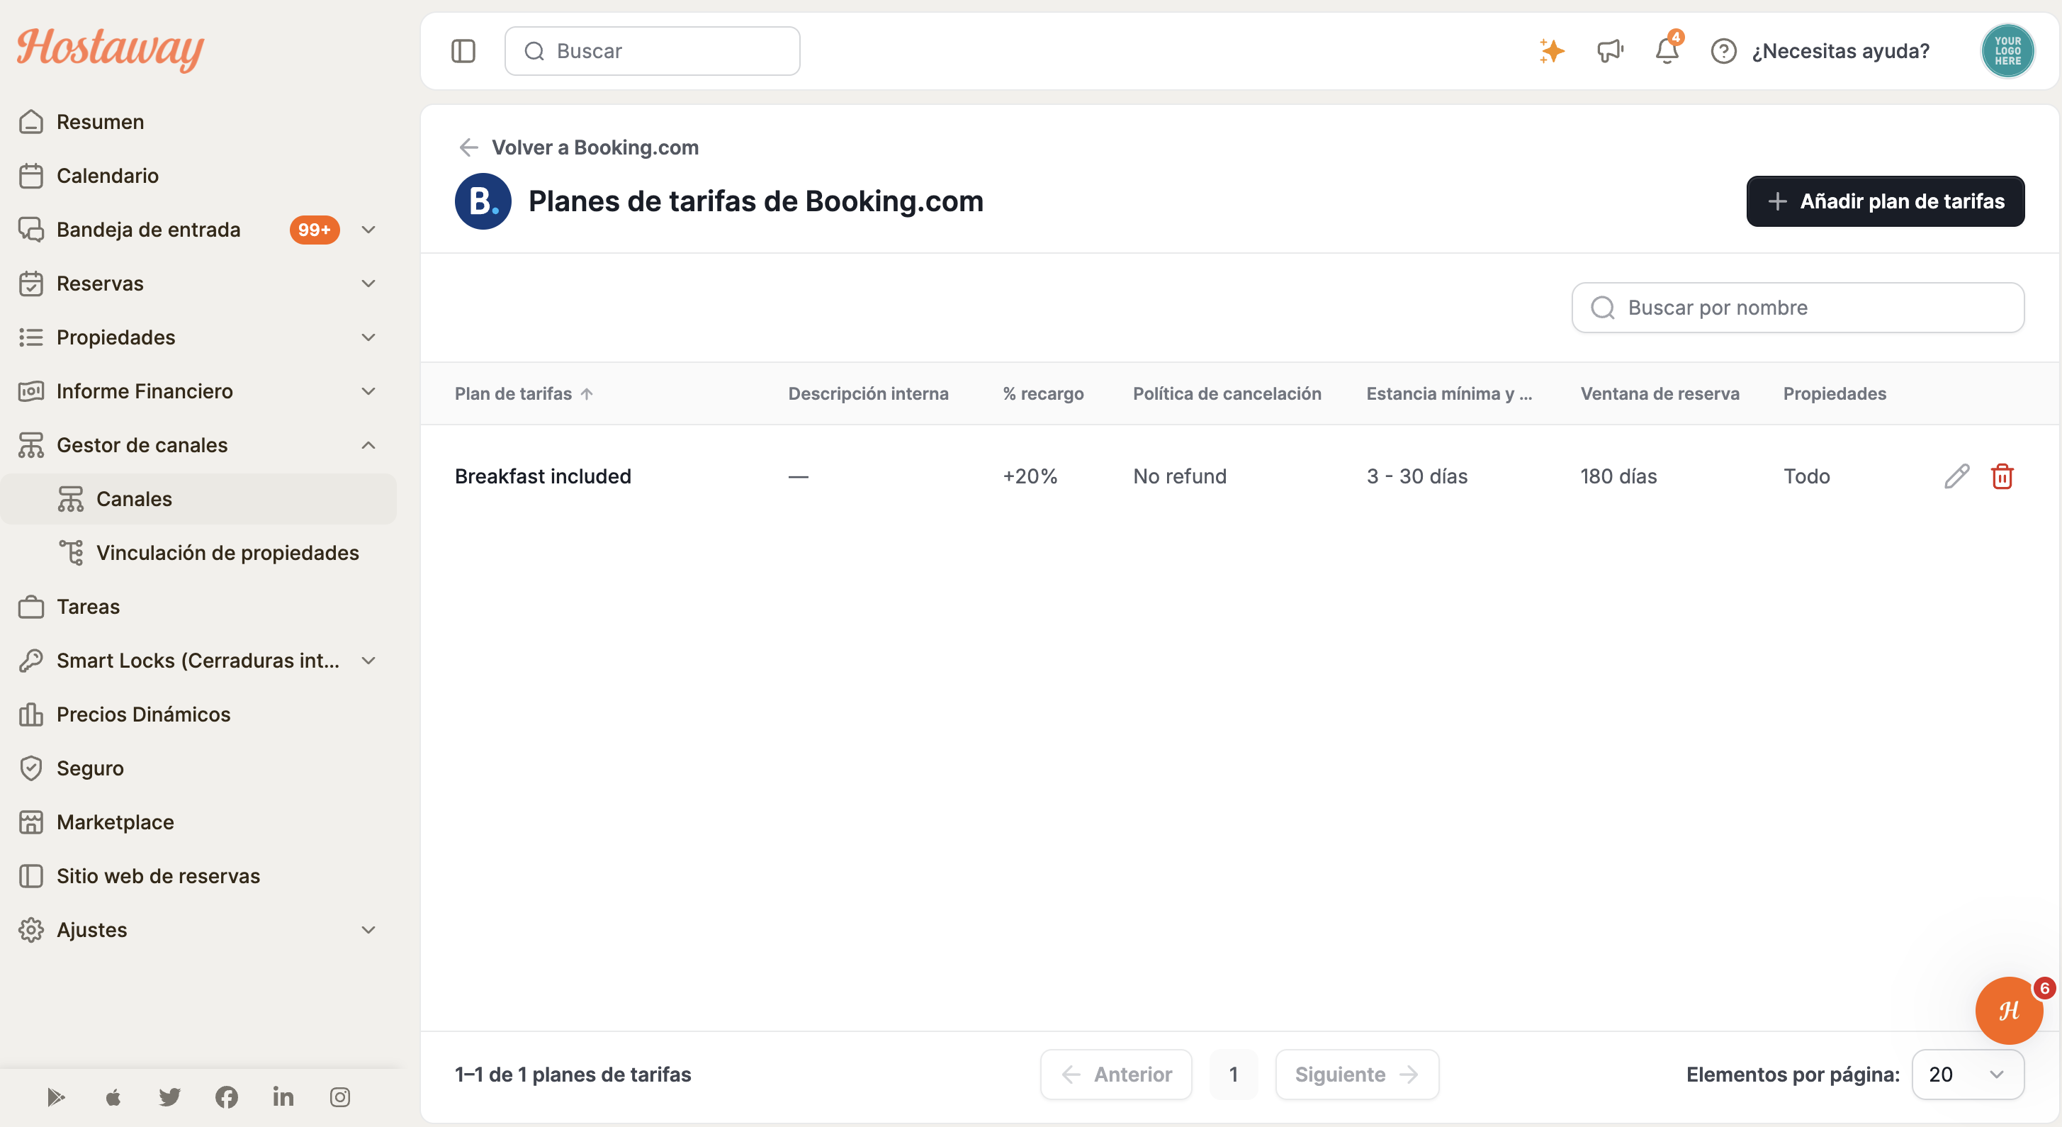
Task: Delete the Breakfast included rate plan
Action: click(x=2002, y=476)
